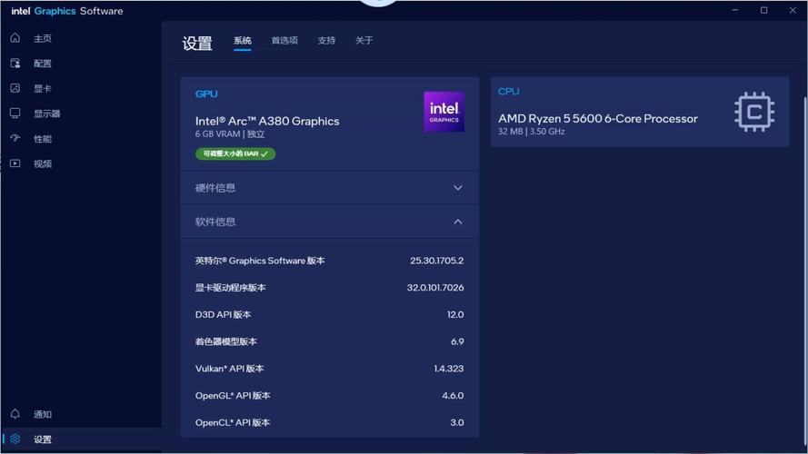Click OpenCL value 3.0
This screenshot has width=808, height=454.
(456, 422)
